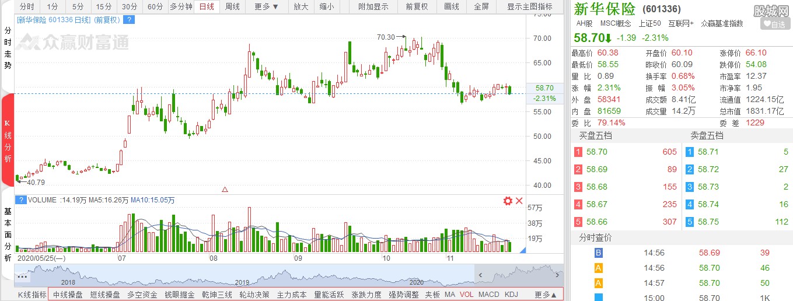793x301 pixels.
Task: Select the 1分 period
Action: point(53,7)
